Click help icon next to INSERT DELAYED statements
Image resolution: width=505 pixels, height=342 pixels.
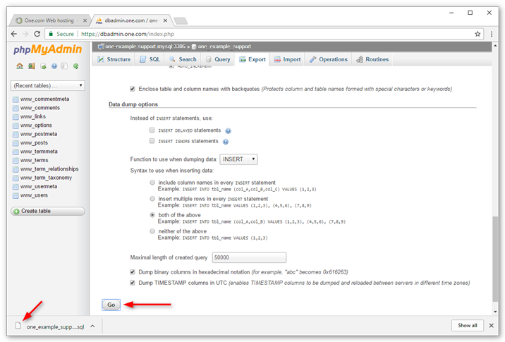228,130
